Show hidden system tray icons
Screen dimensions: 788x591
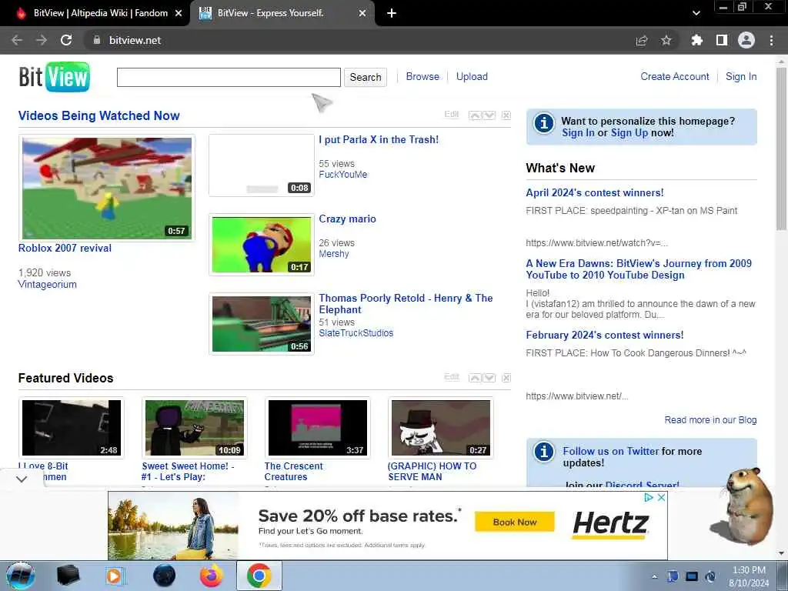654,577
